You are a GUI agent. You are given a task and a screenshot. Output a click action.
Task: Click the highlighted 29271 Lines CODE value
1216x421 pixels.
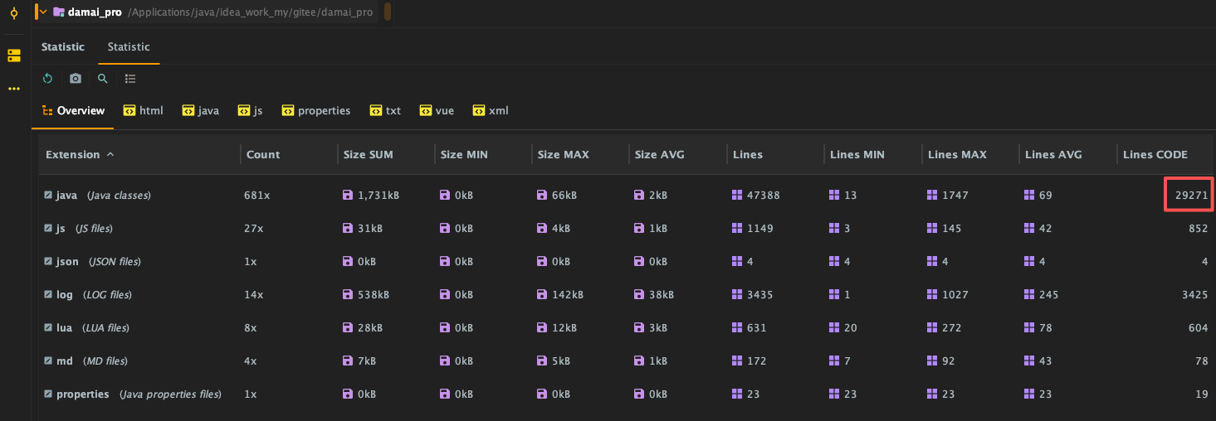(x=1189, y=196)
